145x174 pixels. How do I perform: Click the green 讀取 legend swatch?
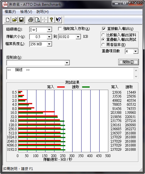(86, 87)
